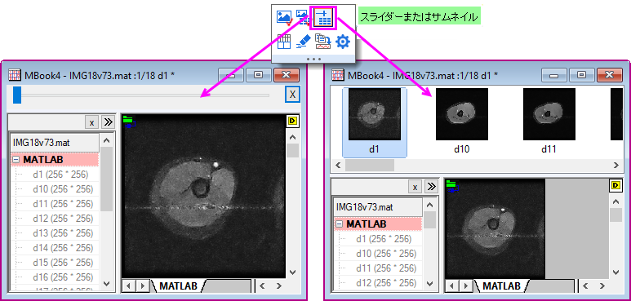Click IMG18v73.mat header in left window panel
Screen dimensions: 631x301
[55, 143]
